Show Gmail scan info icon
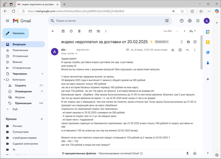Viewport: 221px width, 159px height. (141, 154)
